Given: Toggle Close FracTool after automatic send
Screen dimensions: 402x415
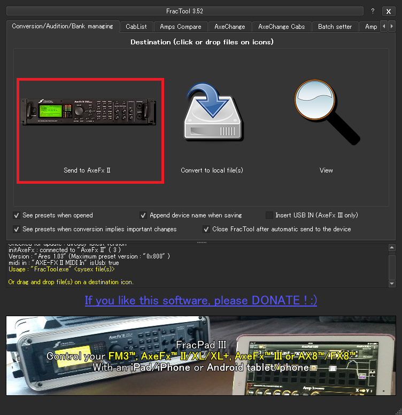Looking at the screenshot, I should point(206,229).
